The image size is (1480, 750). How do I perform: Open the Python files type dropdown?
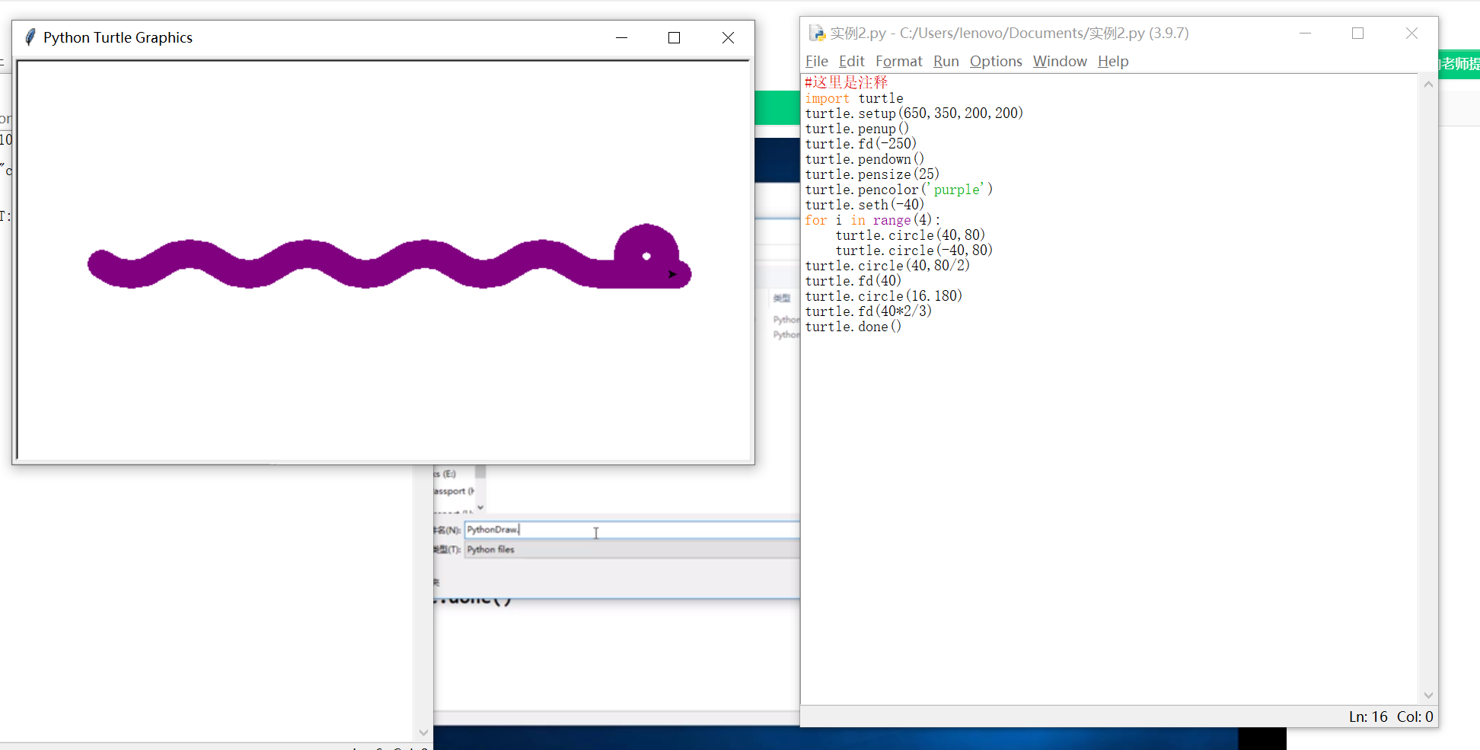pyautogui.click(x=632, y=550)
